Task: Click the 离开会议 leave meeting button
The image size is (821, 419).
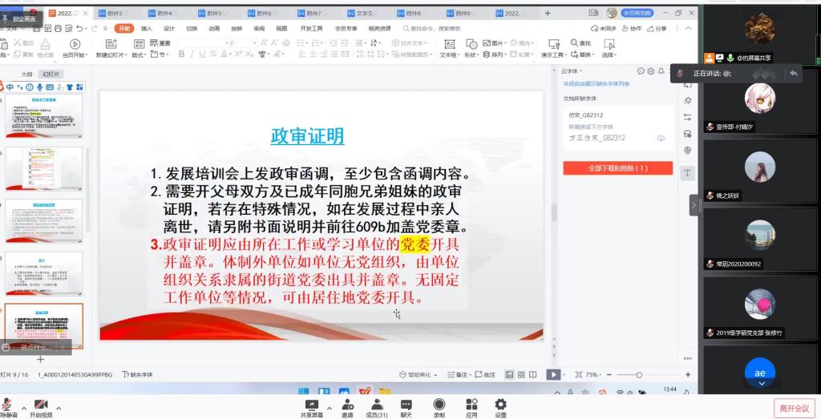Action: (795, 408)
